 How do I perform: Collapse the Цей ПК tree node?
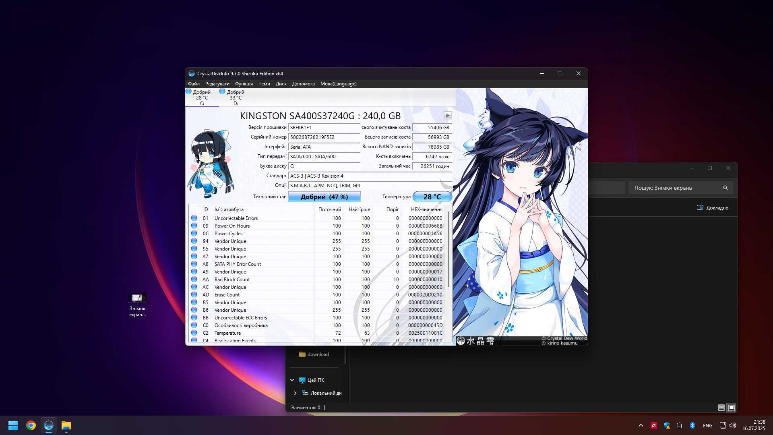pyautogui.click(x=292, y=380)
